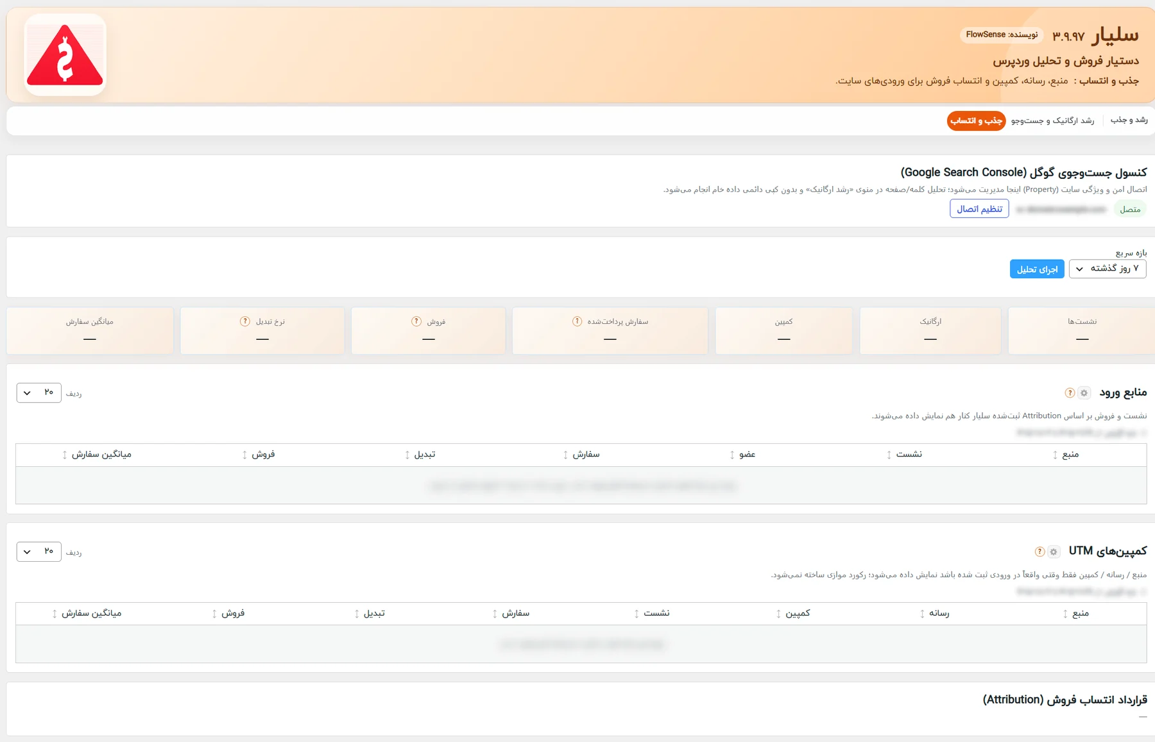
Task: Click the ارگانیک stat card
Action: coord(930,330)
